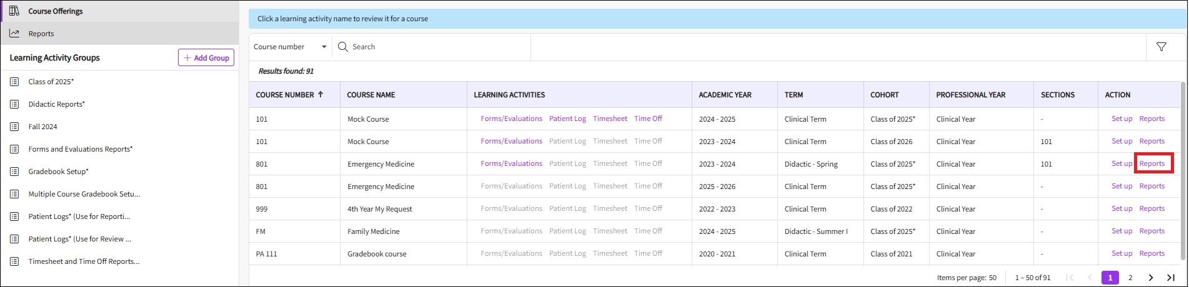Click the Items per page: 50 label
1189x287 pixels.
coord(967,278)
